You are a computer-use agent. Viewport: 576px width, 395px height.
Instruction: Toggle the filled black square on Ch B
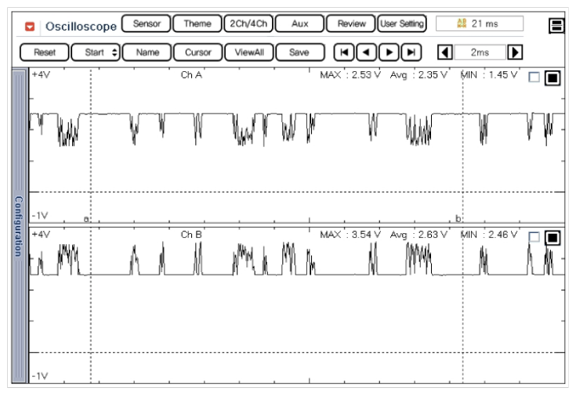pyautogui.click(x=552, y=238)
